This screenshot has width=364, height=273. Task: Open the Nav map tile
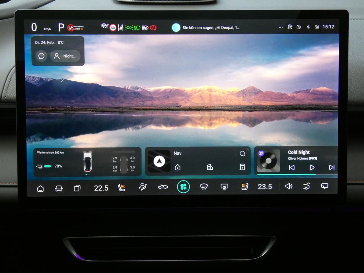(159, 162)
